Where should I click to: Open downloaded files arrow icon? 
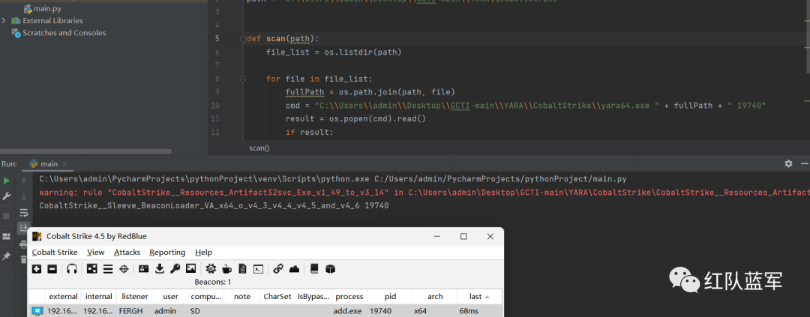tap(160, 268)
